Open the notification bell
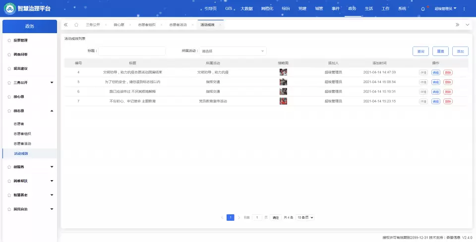 point(423,9)
